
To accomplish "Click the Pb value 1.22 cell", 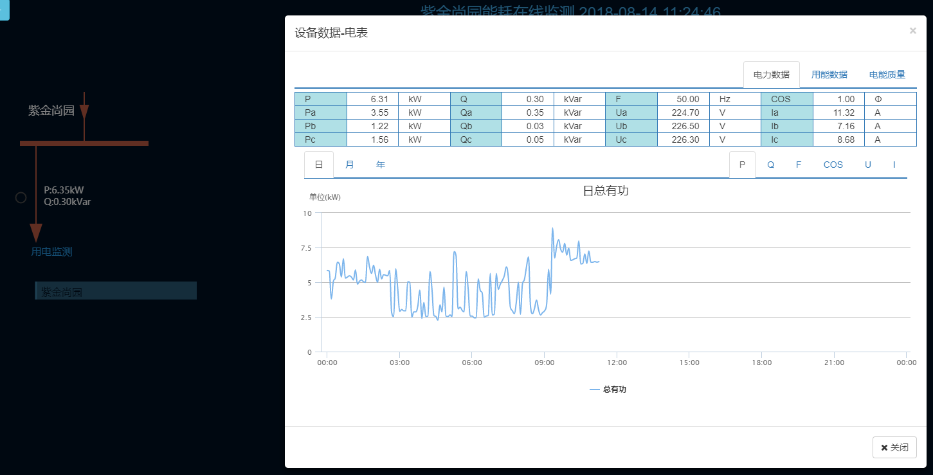I will coord(372,126).
